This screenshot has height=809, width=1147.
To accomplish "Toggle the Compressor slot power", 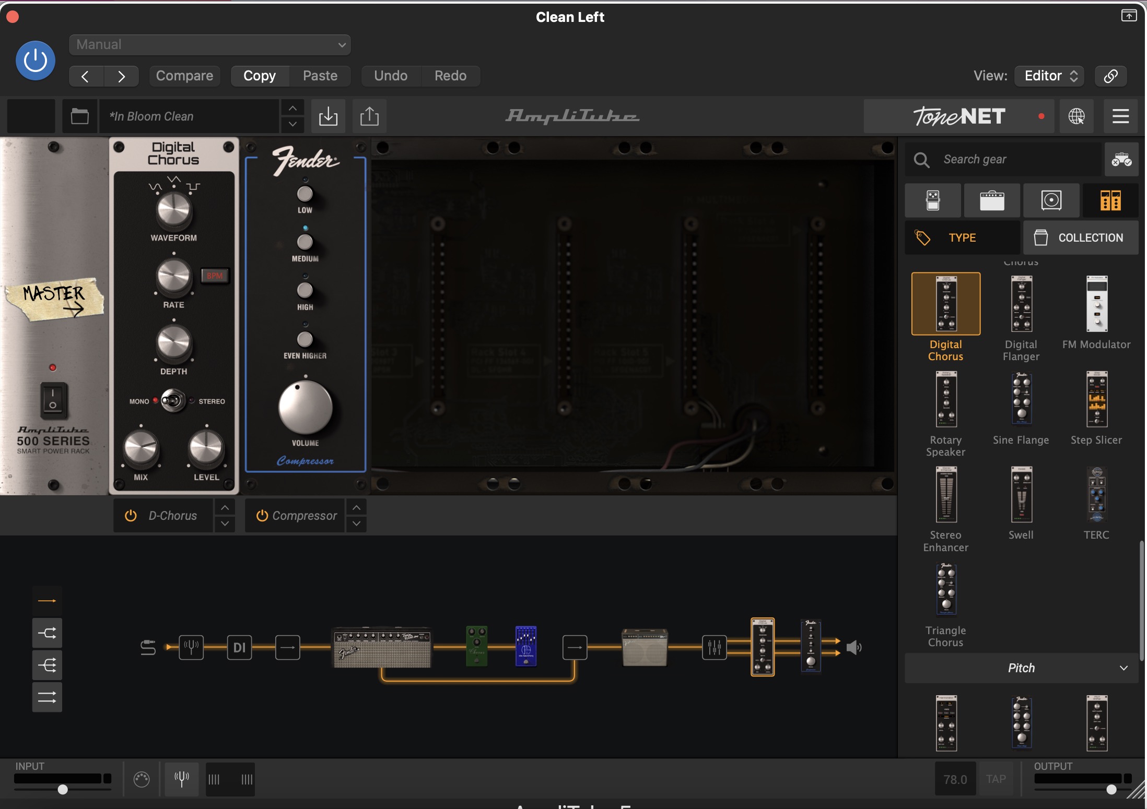I will 262,516.
